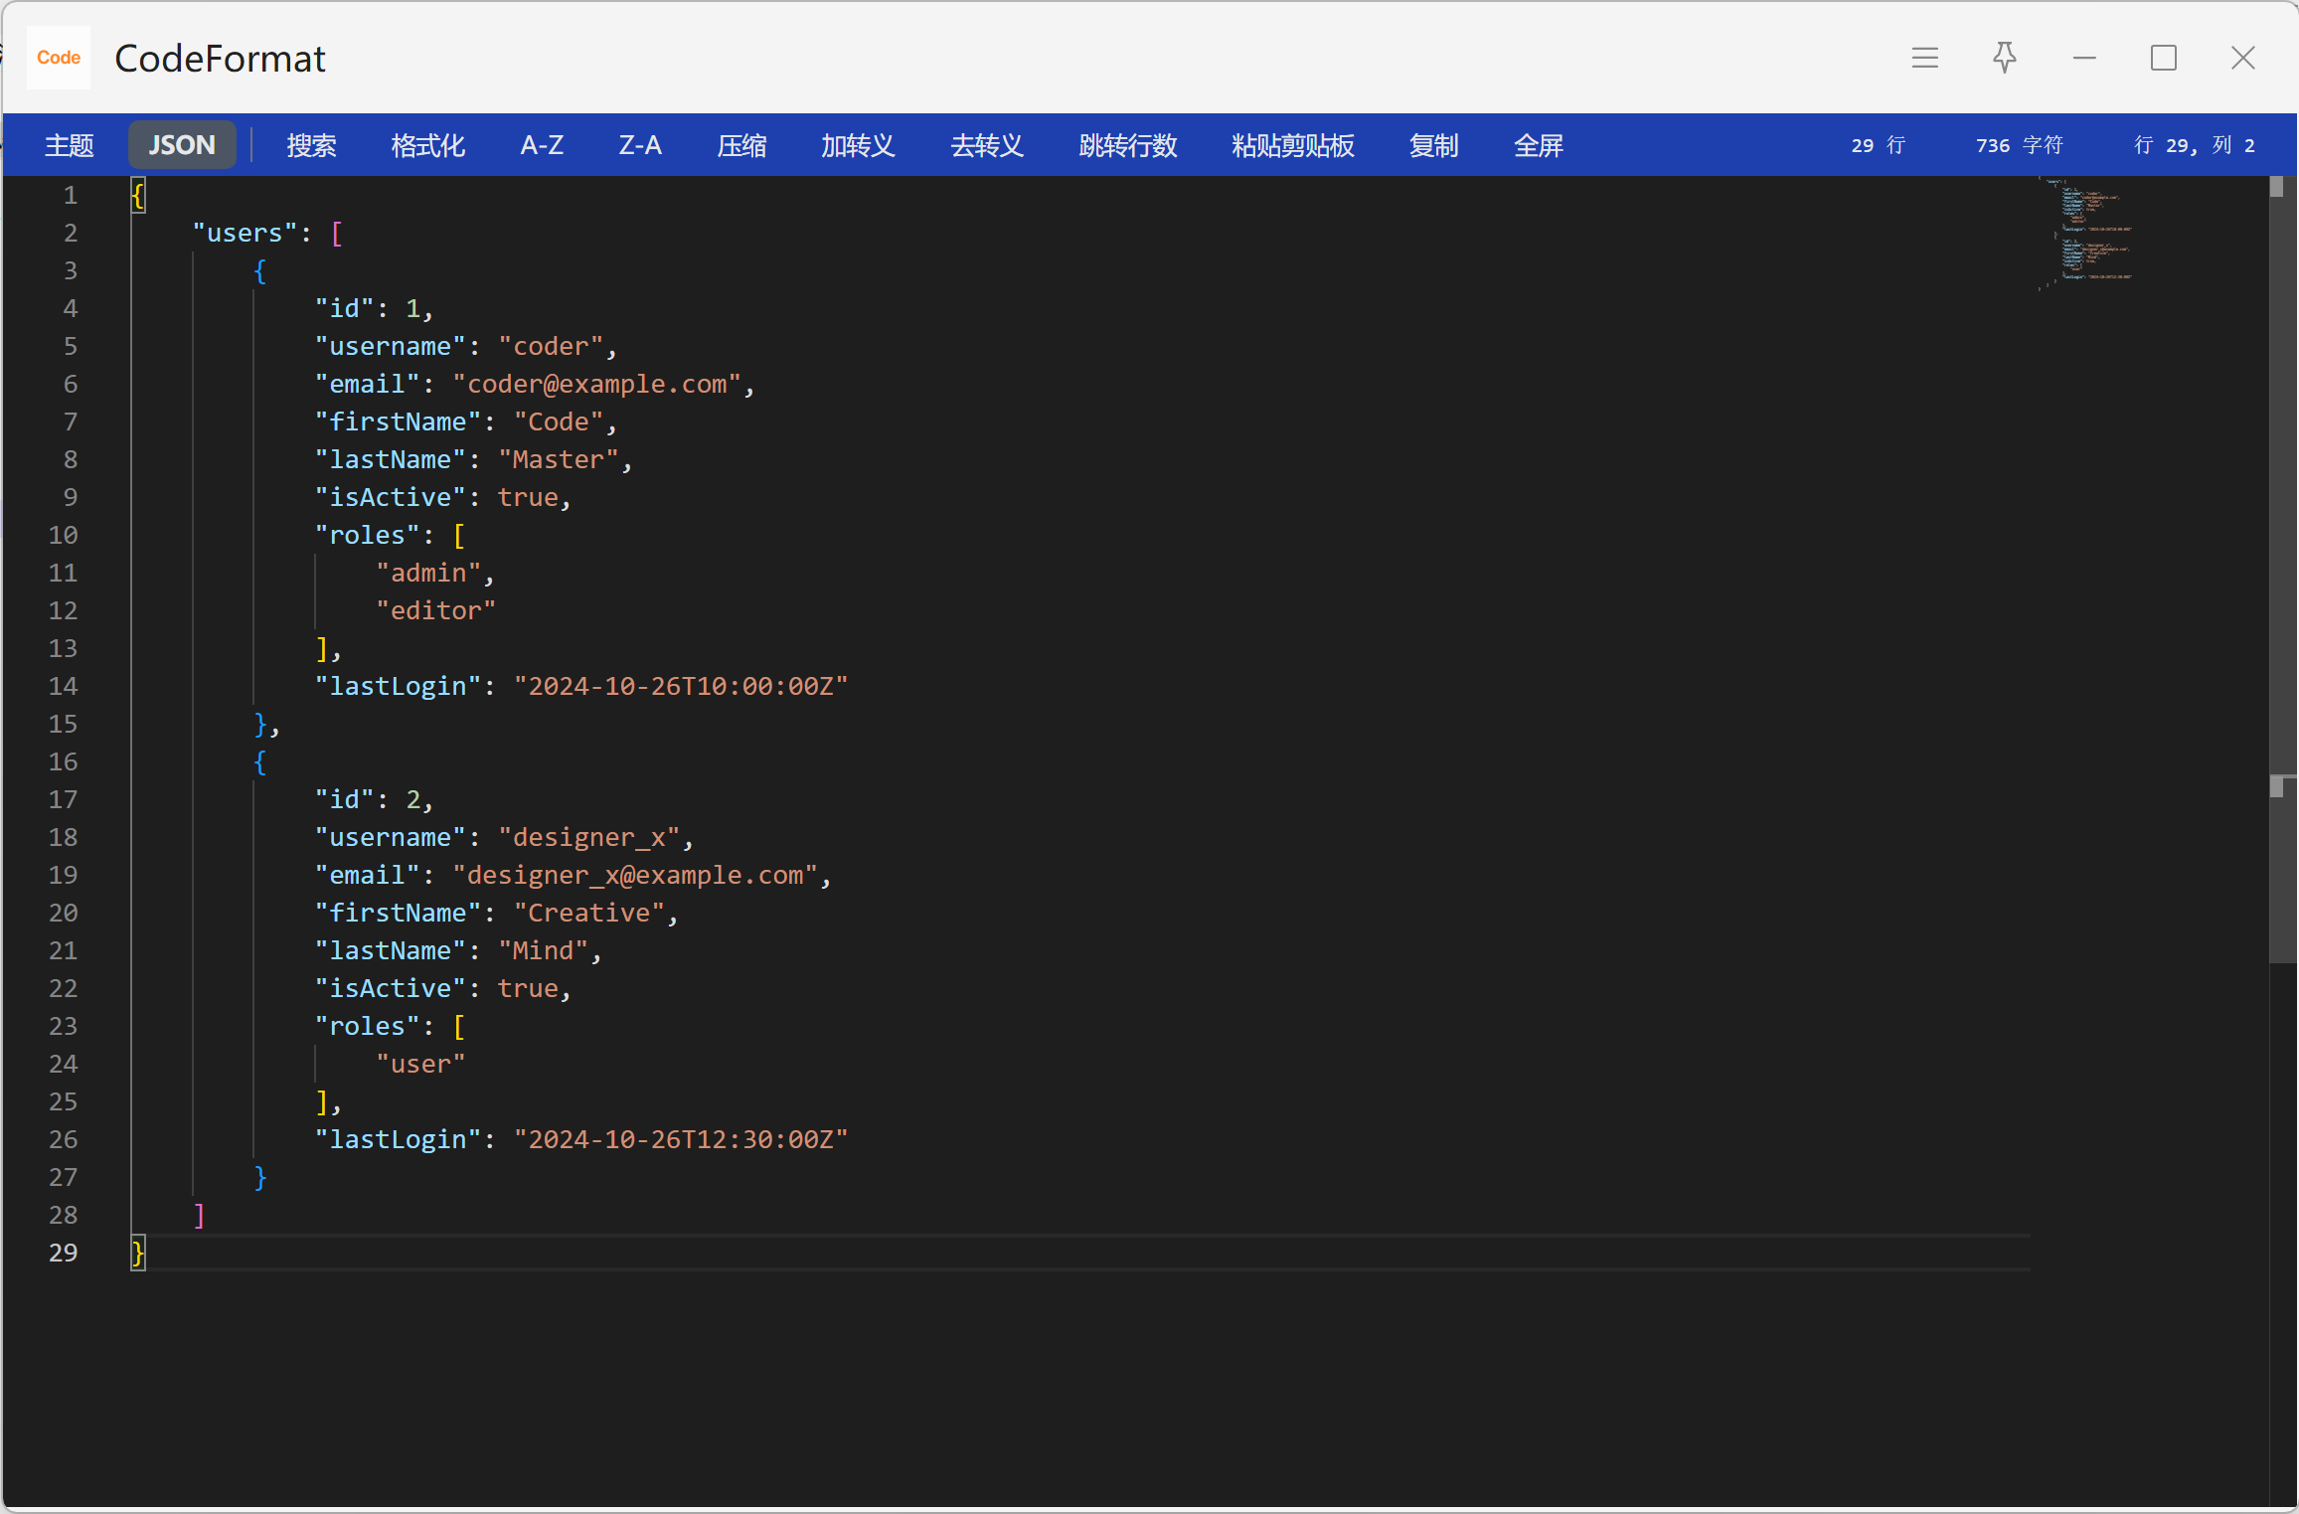This screenshot has height=1514, width=2299.
Task: Click the value "designer_x" on line 18
Action: tap(589, 837)
